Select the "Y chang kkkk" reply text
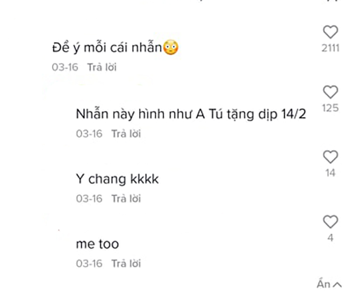 (117, 179)
